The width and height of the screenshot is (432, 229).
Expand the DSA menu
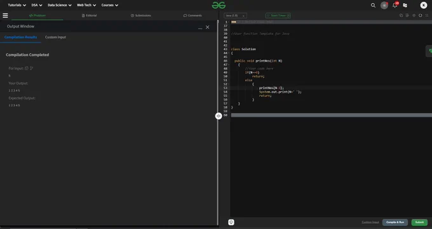[x=37, y=5]
